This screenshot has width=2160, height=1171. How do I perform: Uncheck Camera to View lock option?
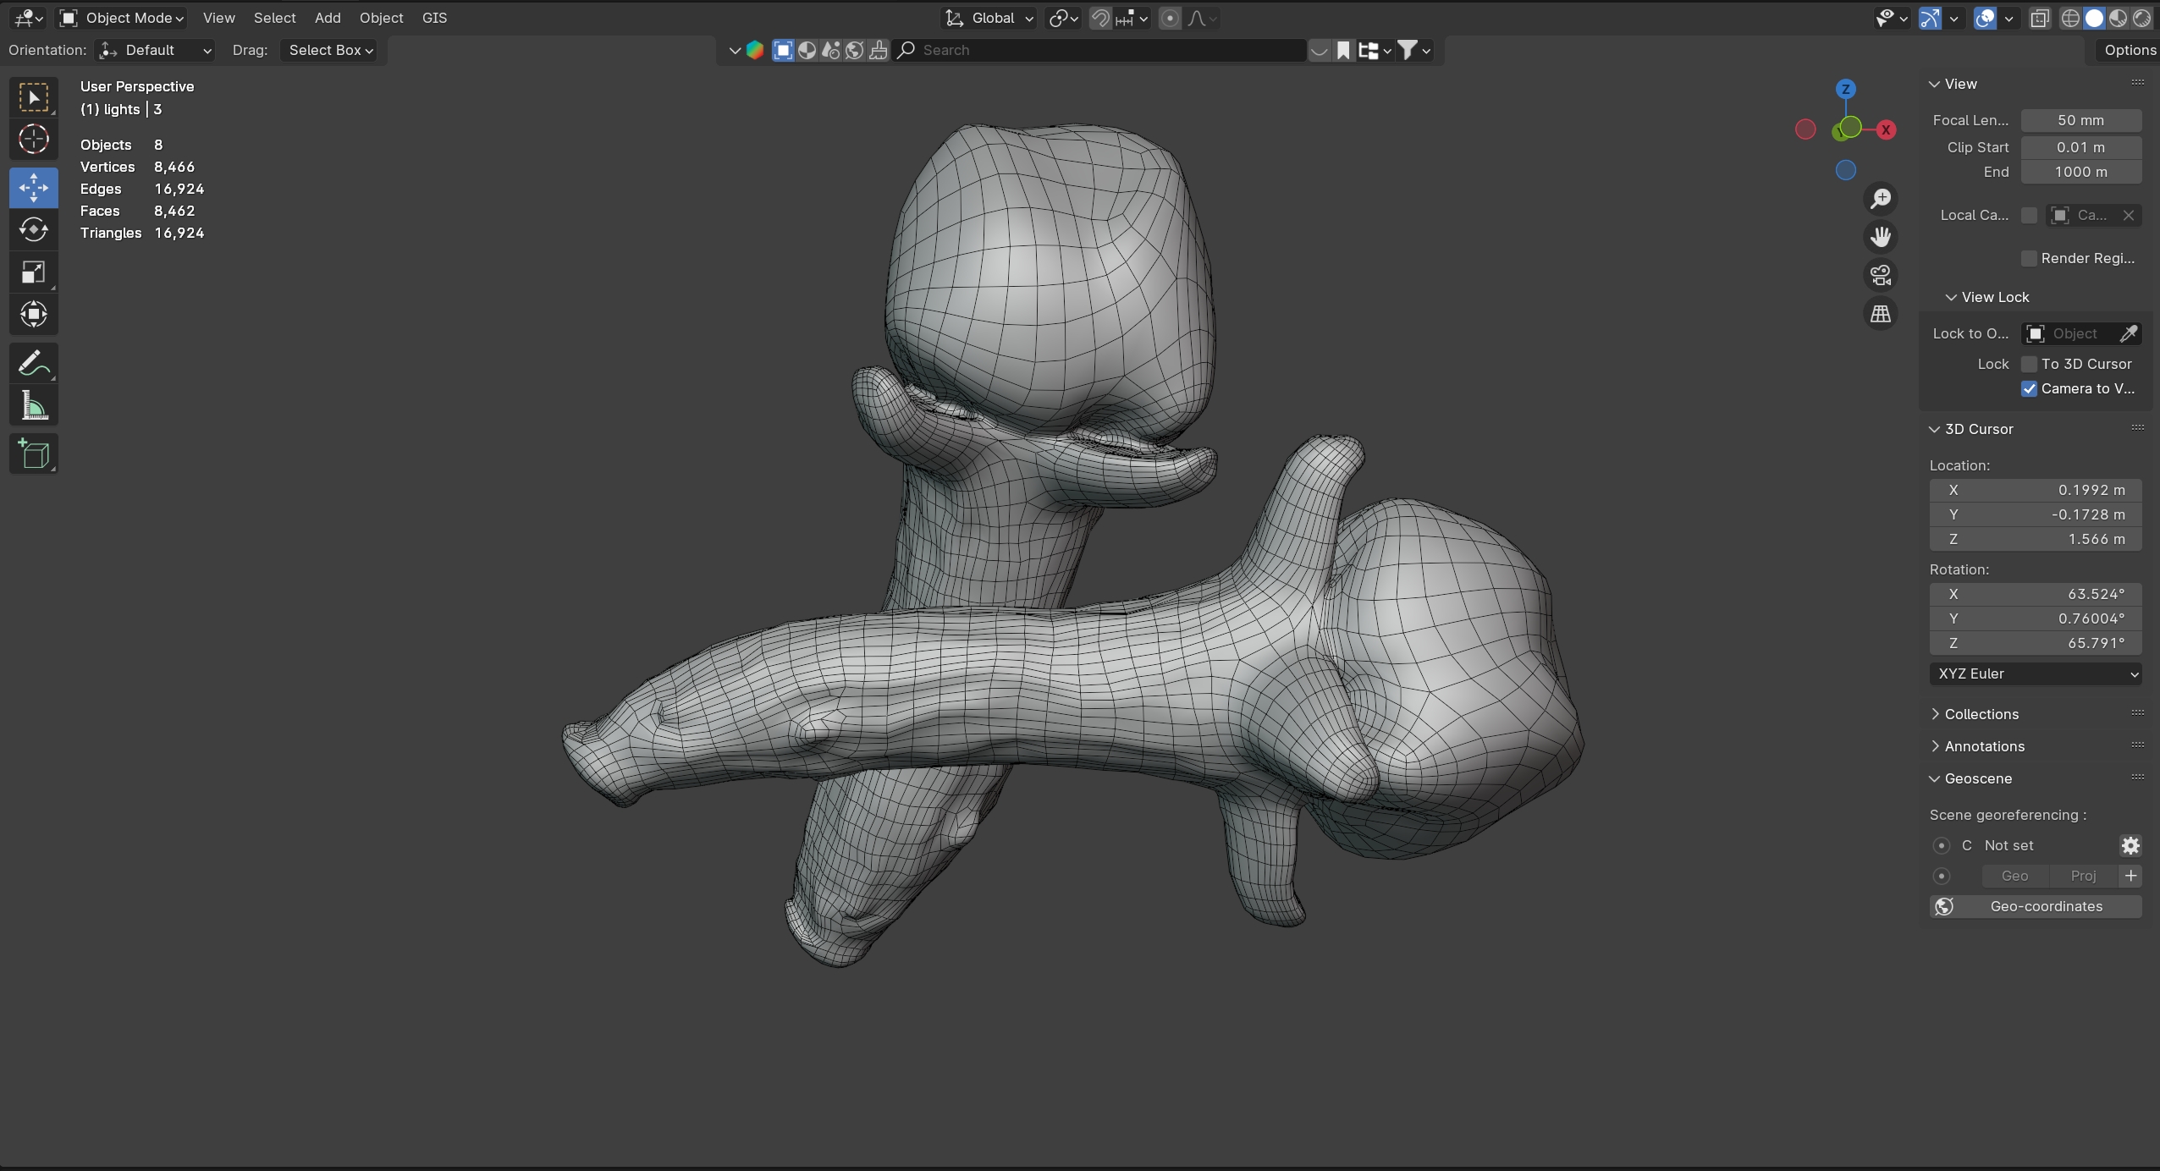[2029, 388]
